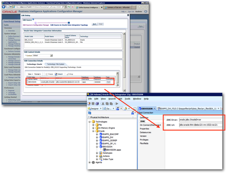Viewport: 226px width, 173px height.
Task: Open the Privileges section of EBSVISION
Action: [x=144, y=140]
